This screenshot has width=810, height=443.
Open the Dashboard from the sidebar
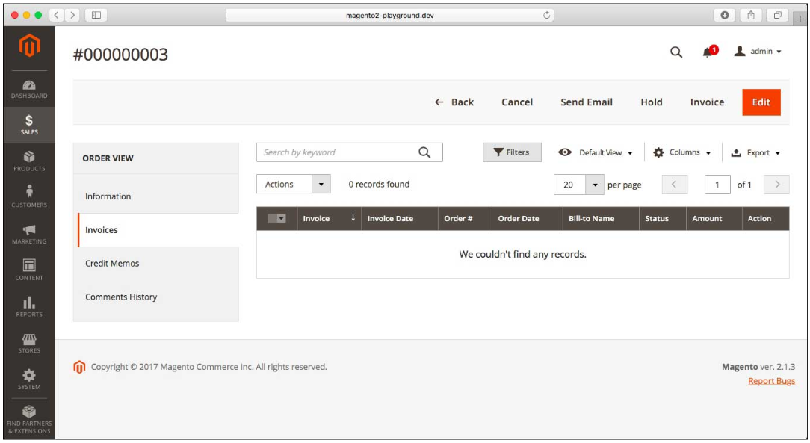click(x=31, y=87)
